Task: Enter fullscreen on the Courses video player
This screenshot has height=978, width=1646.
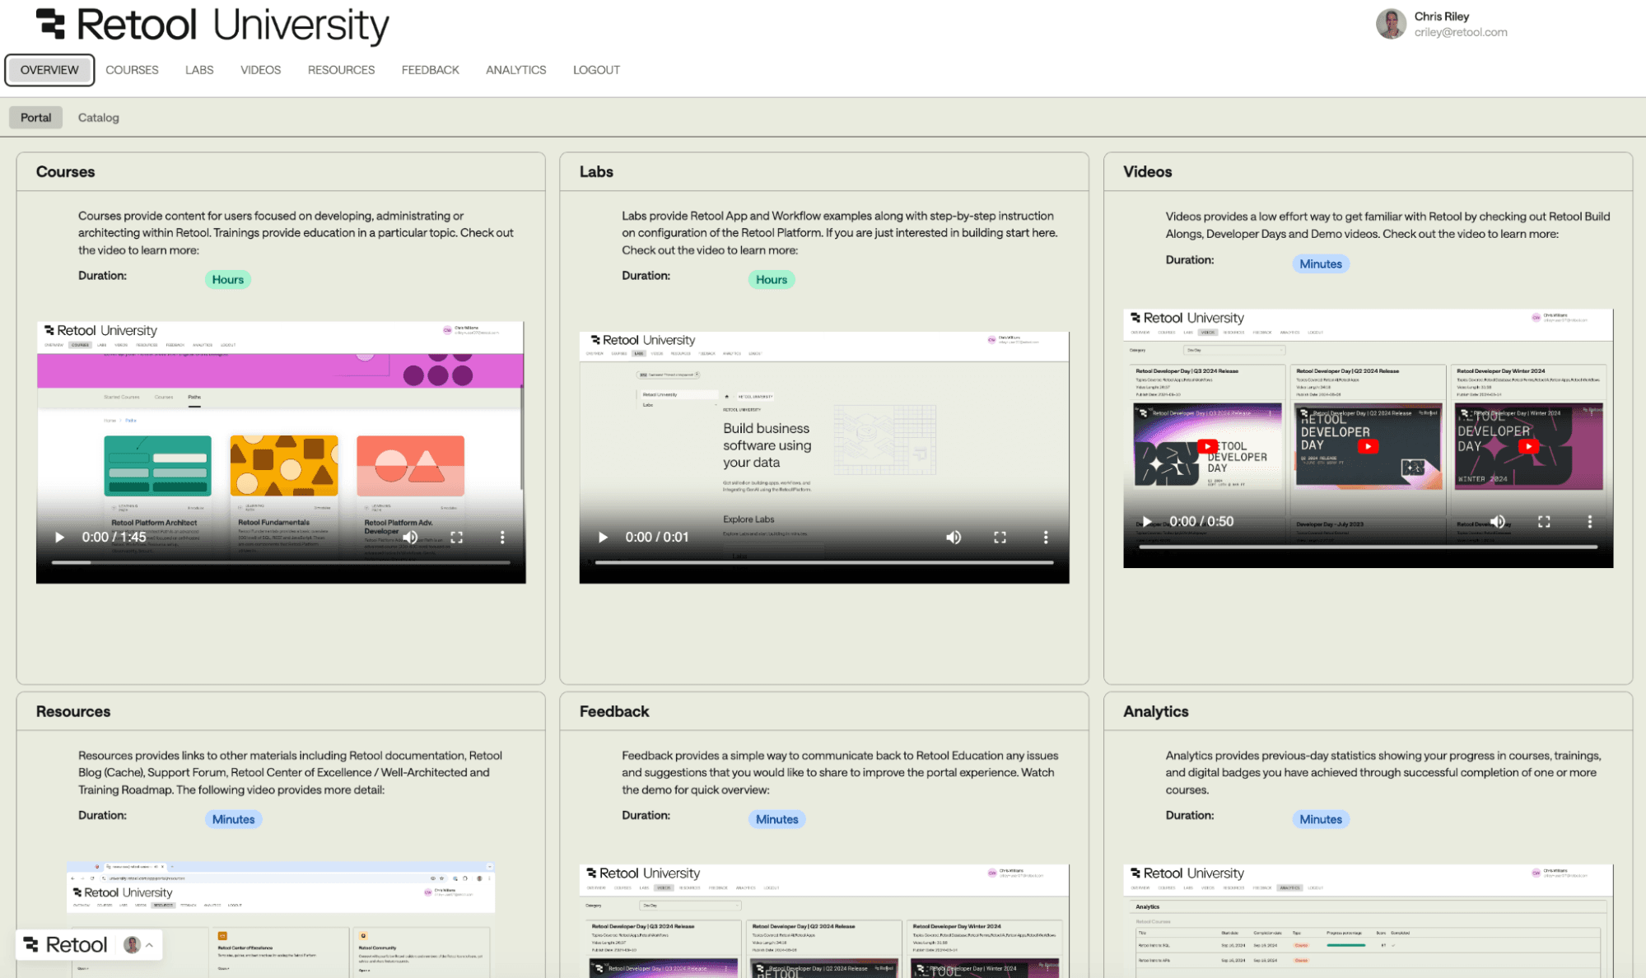Action: point(459,537)
